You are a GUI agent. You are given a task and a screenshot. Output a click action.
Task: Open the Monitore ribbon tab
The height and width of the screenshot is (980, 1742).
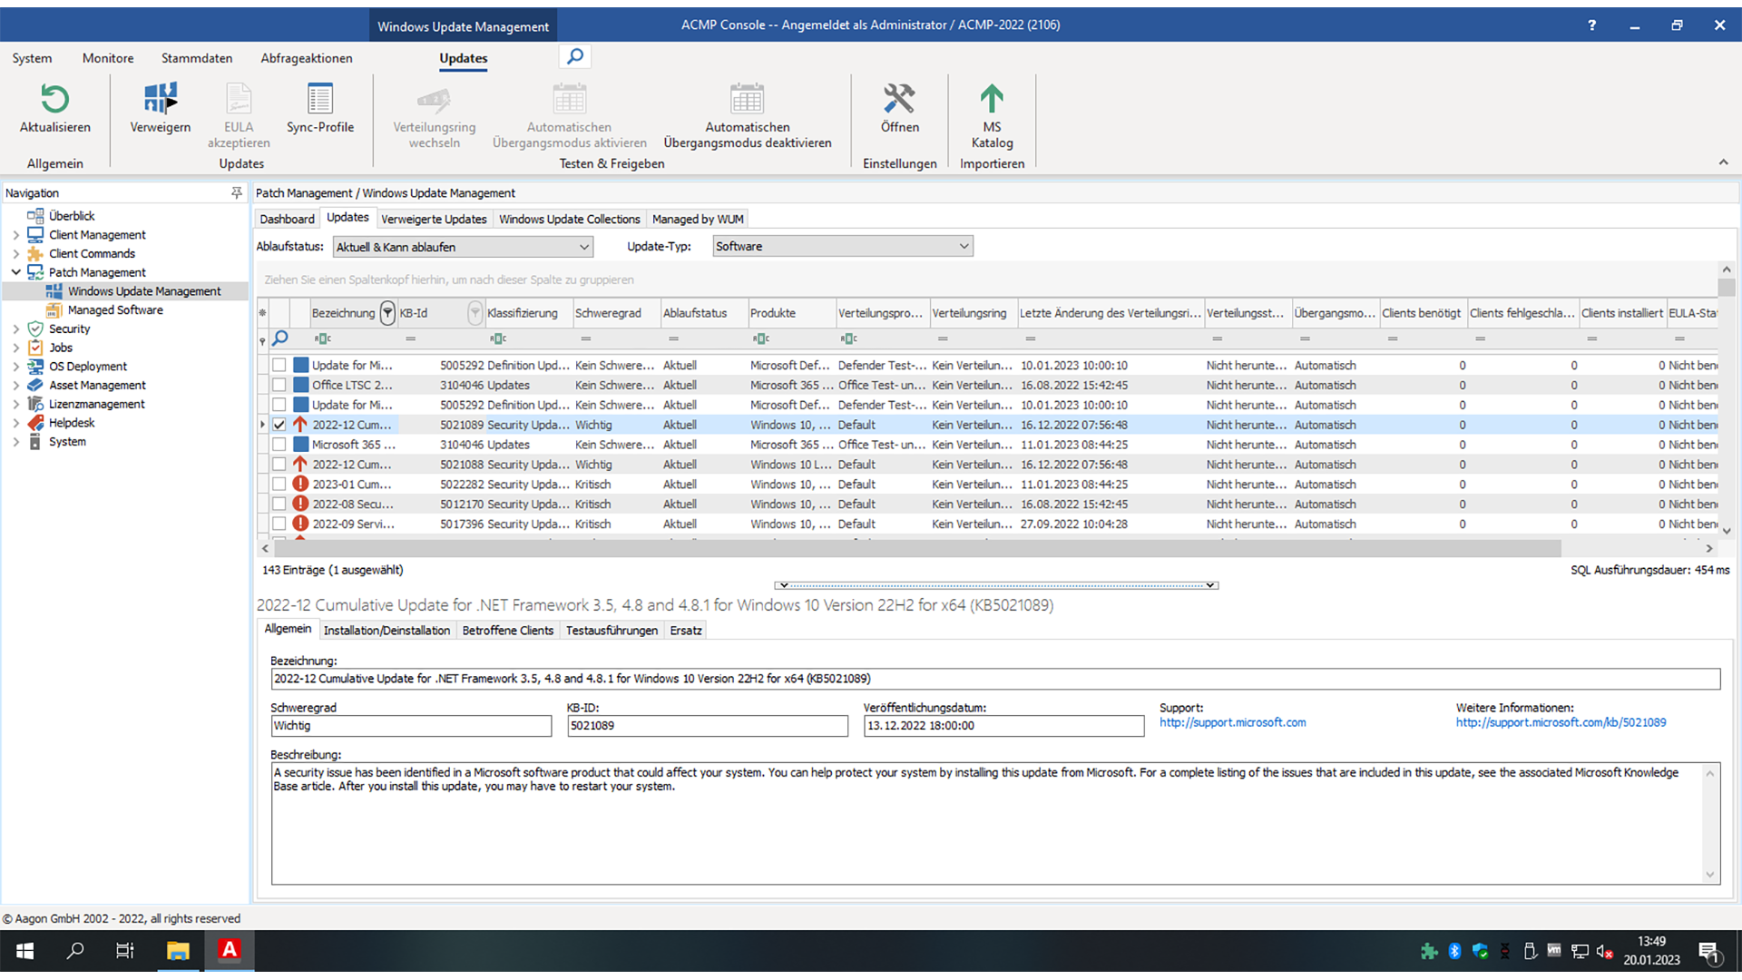click(x=108, y=58)
